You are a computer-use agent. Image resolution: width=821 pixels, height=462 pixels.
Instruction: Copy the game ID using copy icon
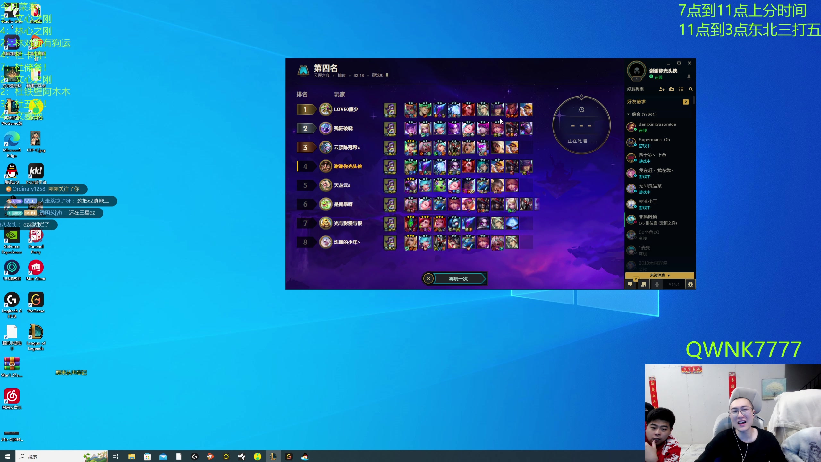387,75
